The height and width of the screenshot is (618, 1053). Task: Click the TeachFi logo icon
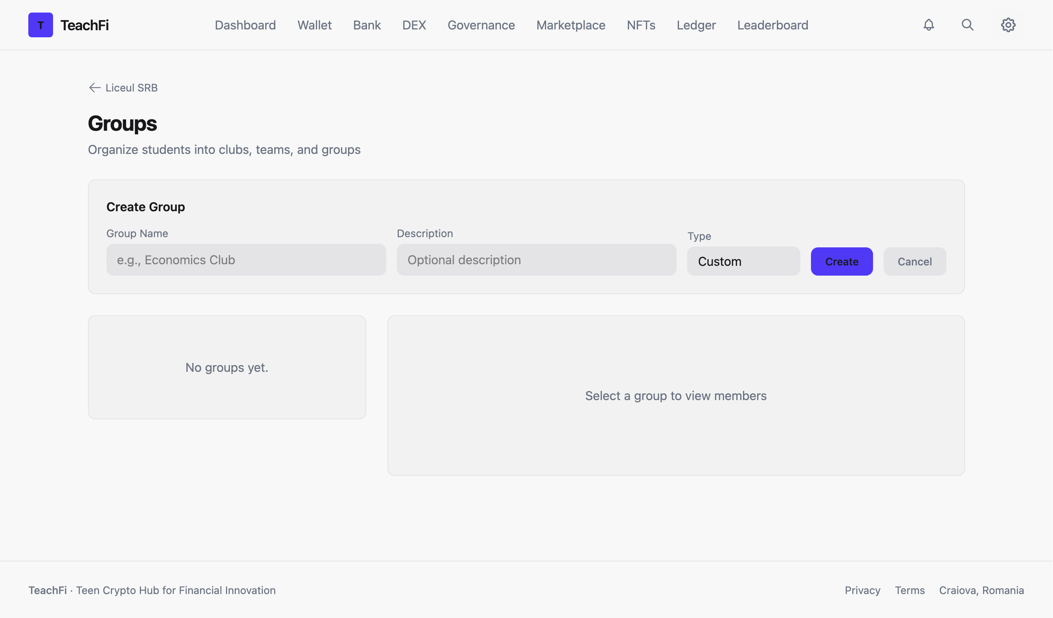40,25
